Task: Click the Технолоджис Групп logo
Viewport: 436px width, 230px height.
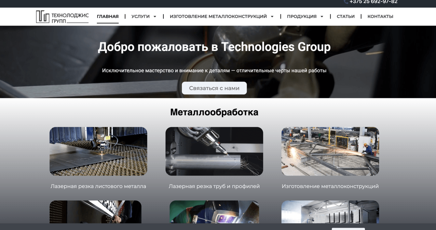Action: (62, 17)
